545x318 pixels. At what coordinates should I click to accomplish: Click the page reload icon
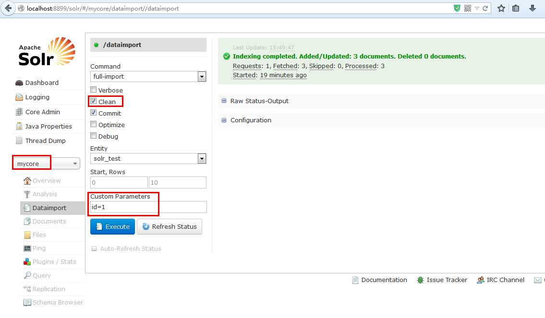click(485, 8)
